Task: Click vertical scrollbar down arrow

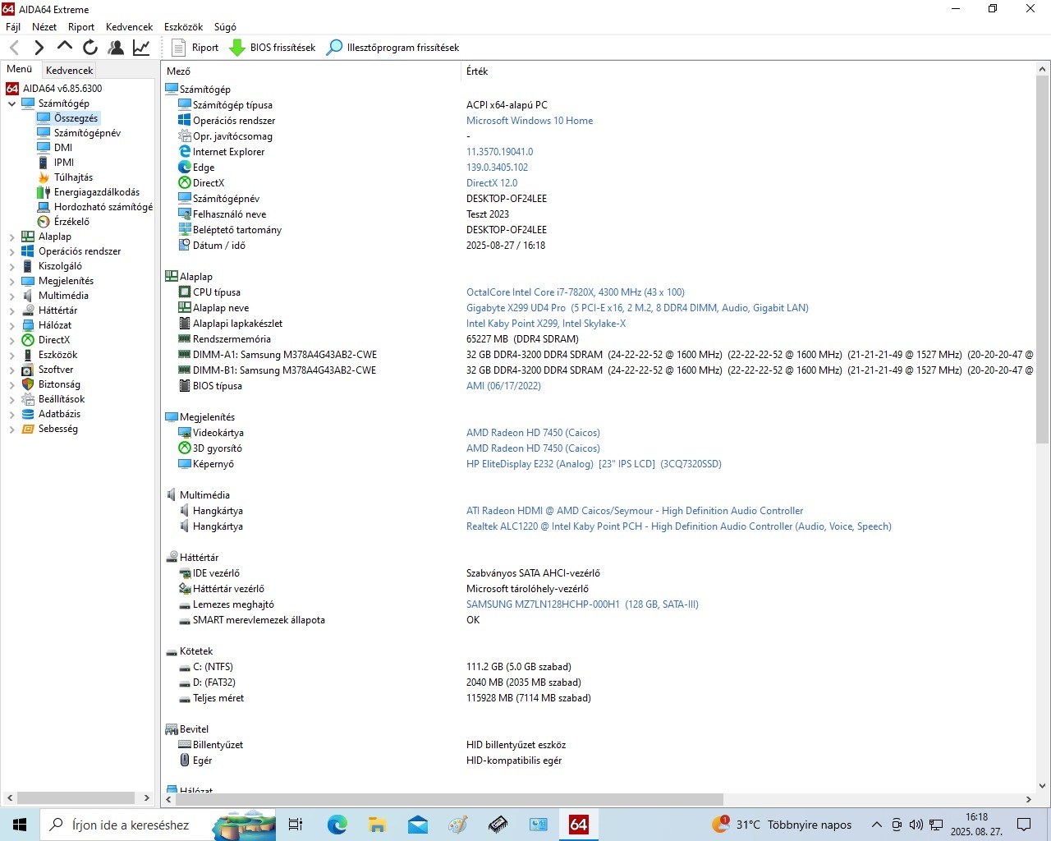Action: (x=1043, y=786)
